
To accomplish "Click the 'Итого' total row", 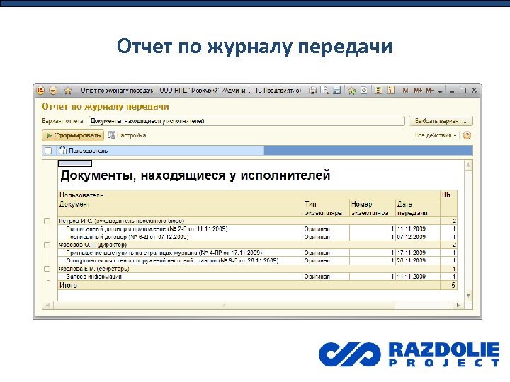I will [x=257, y=285].
